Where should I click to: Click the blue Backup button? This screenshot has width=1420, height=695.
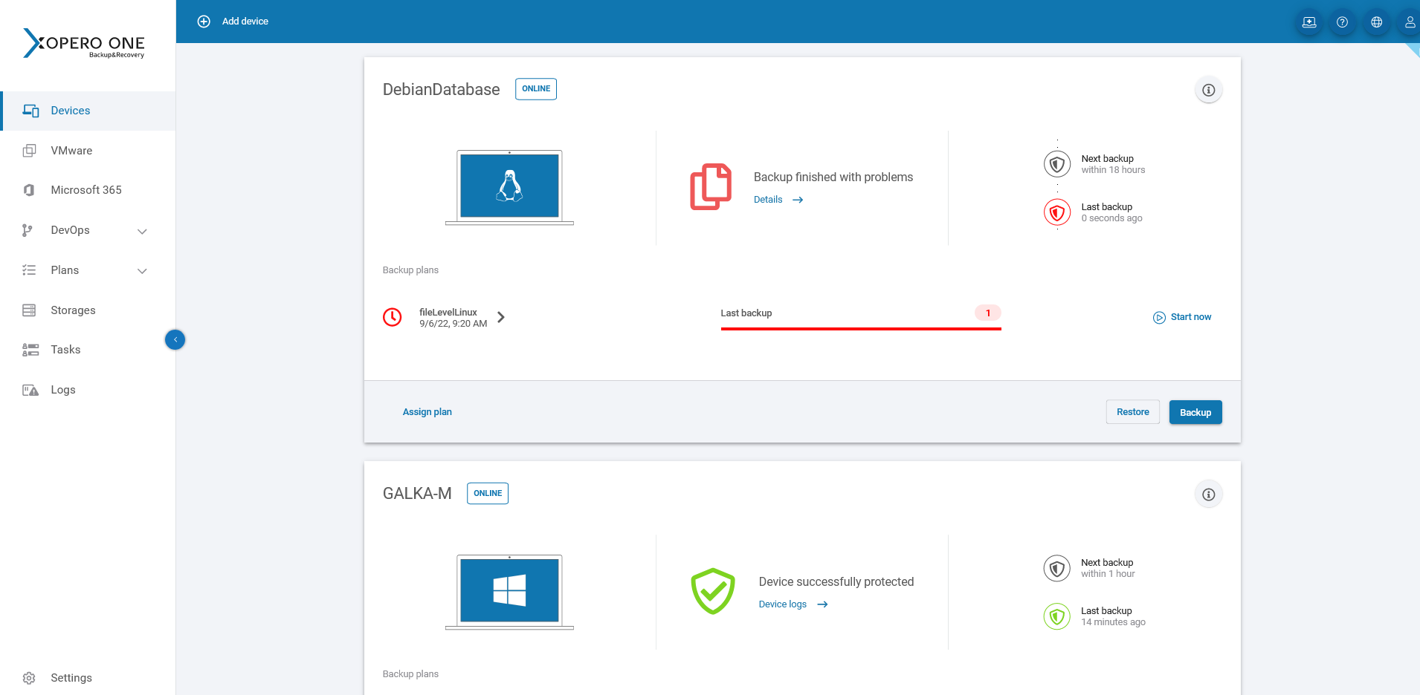pyautogui.click(x=1195, y=412)
